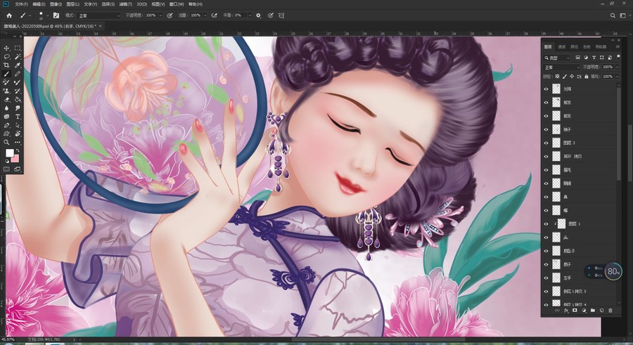
Task: Select the Rectangular Marquee tool
Action: pos(18,48)
